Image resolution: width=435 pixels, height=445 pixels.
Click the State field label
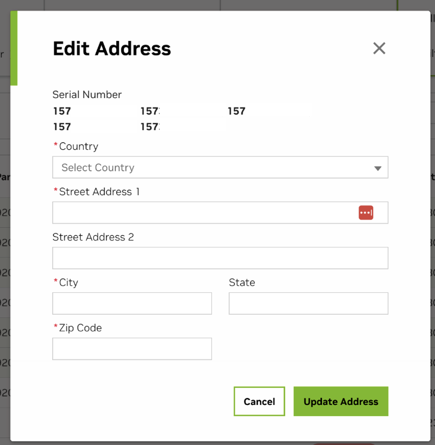(x=242, y=282)
